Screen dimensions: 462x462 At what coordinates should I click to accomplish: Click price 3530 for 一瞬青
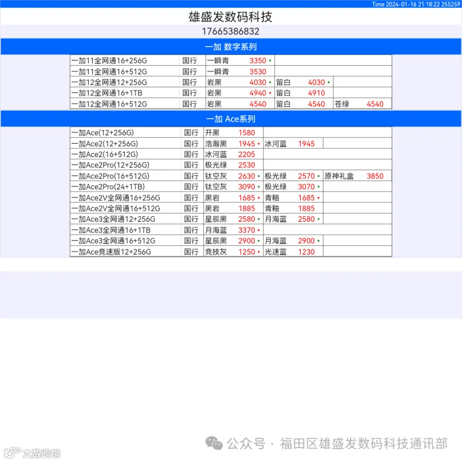(258, 71)
